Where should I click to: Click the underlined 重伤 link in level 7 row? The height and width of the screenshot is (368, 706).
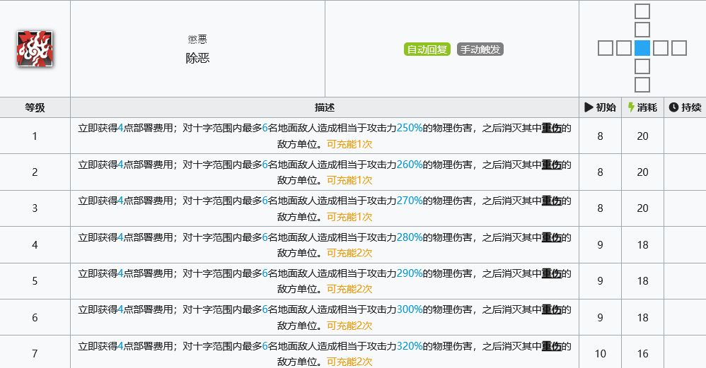551,346
